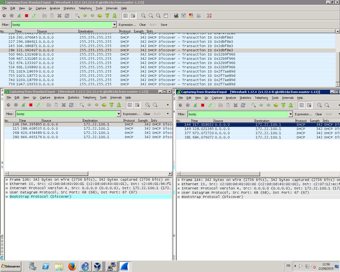Open preferences from the top window toolbar
This screenshot has height=272, width=340.
(198, 16)
